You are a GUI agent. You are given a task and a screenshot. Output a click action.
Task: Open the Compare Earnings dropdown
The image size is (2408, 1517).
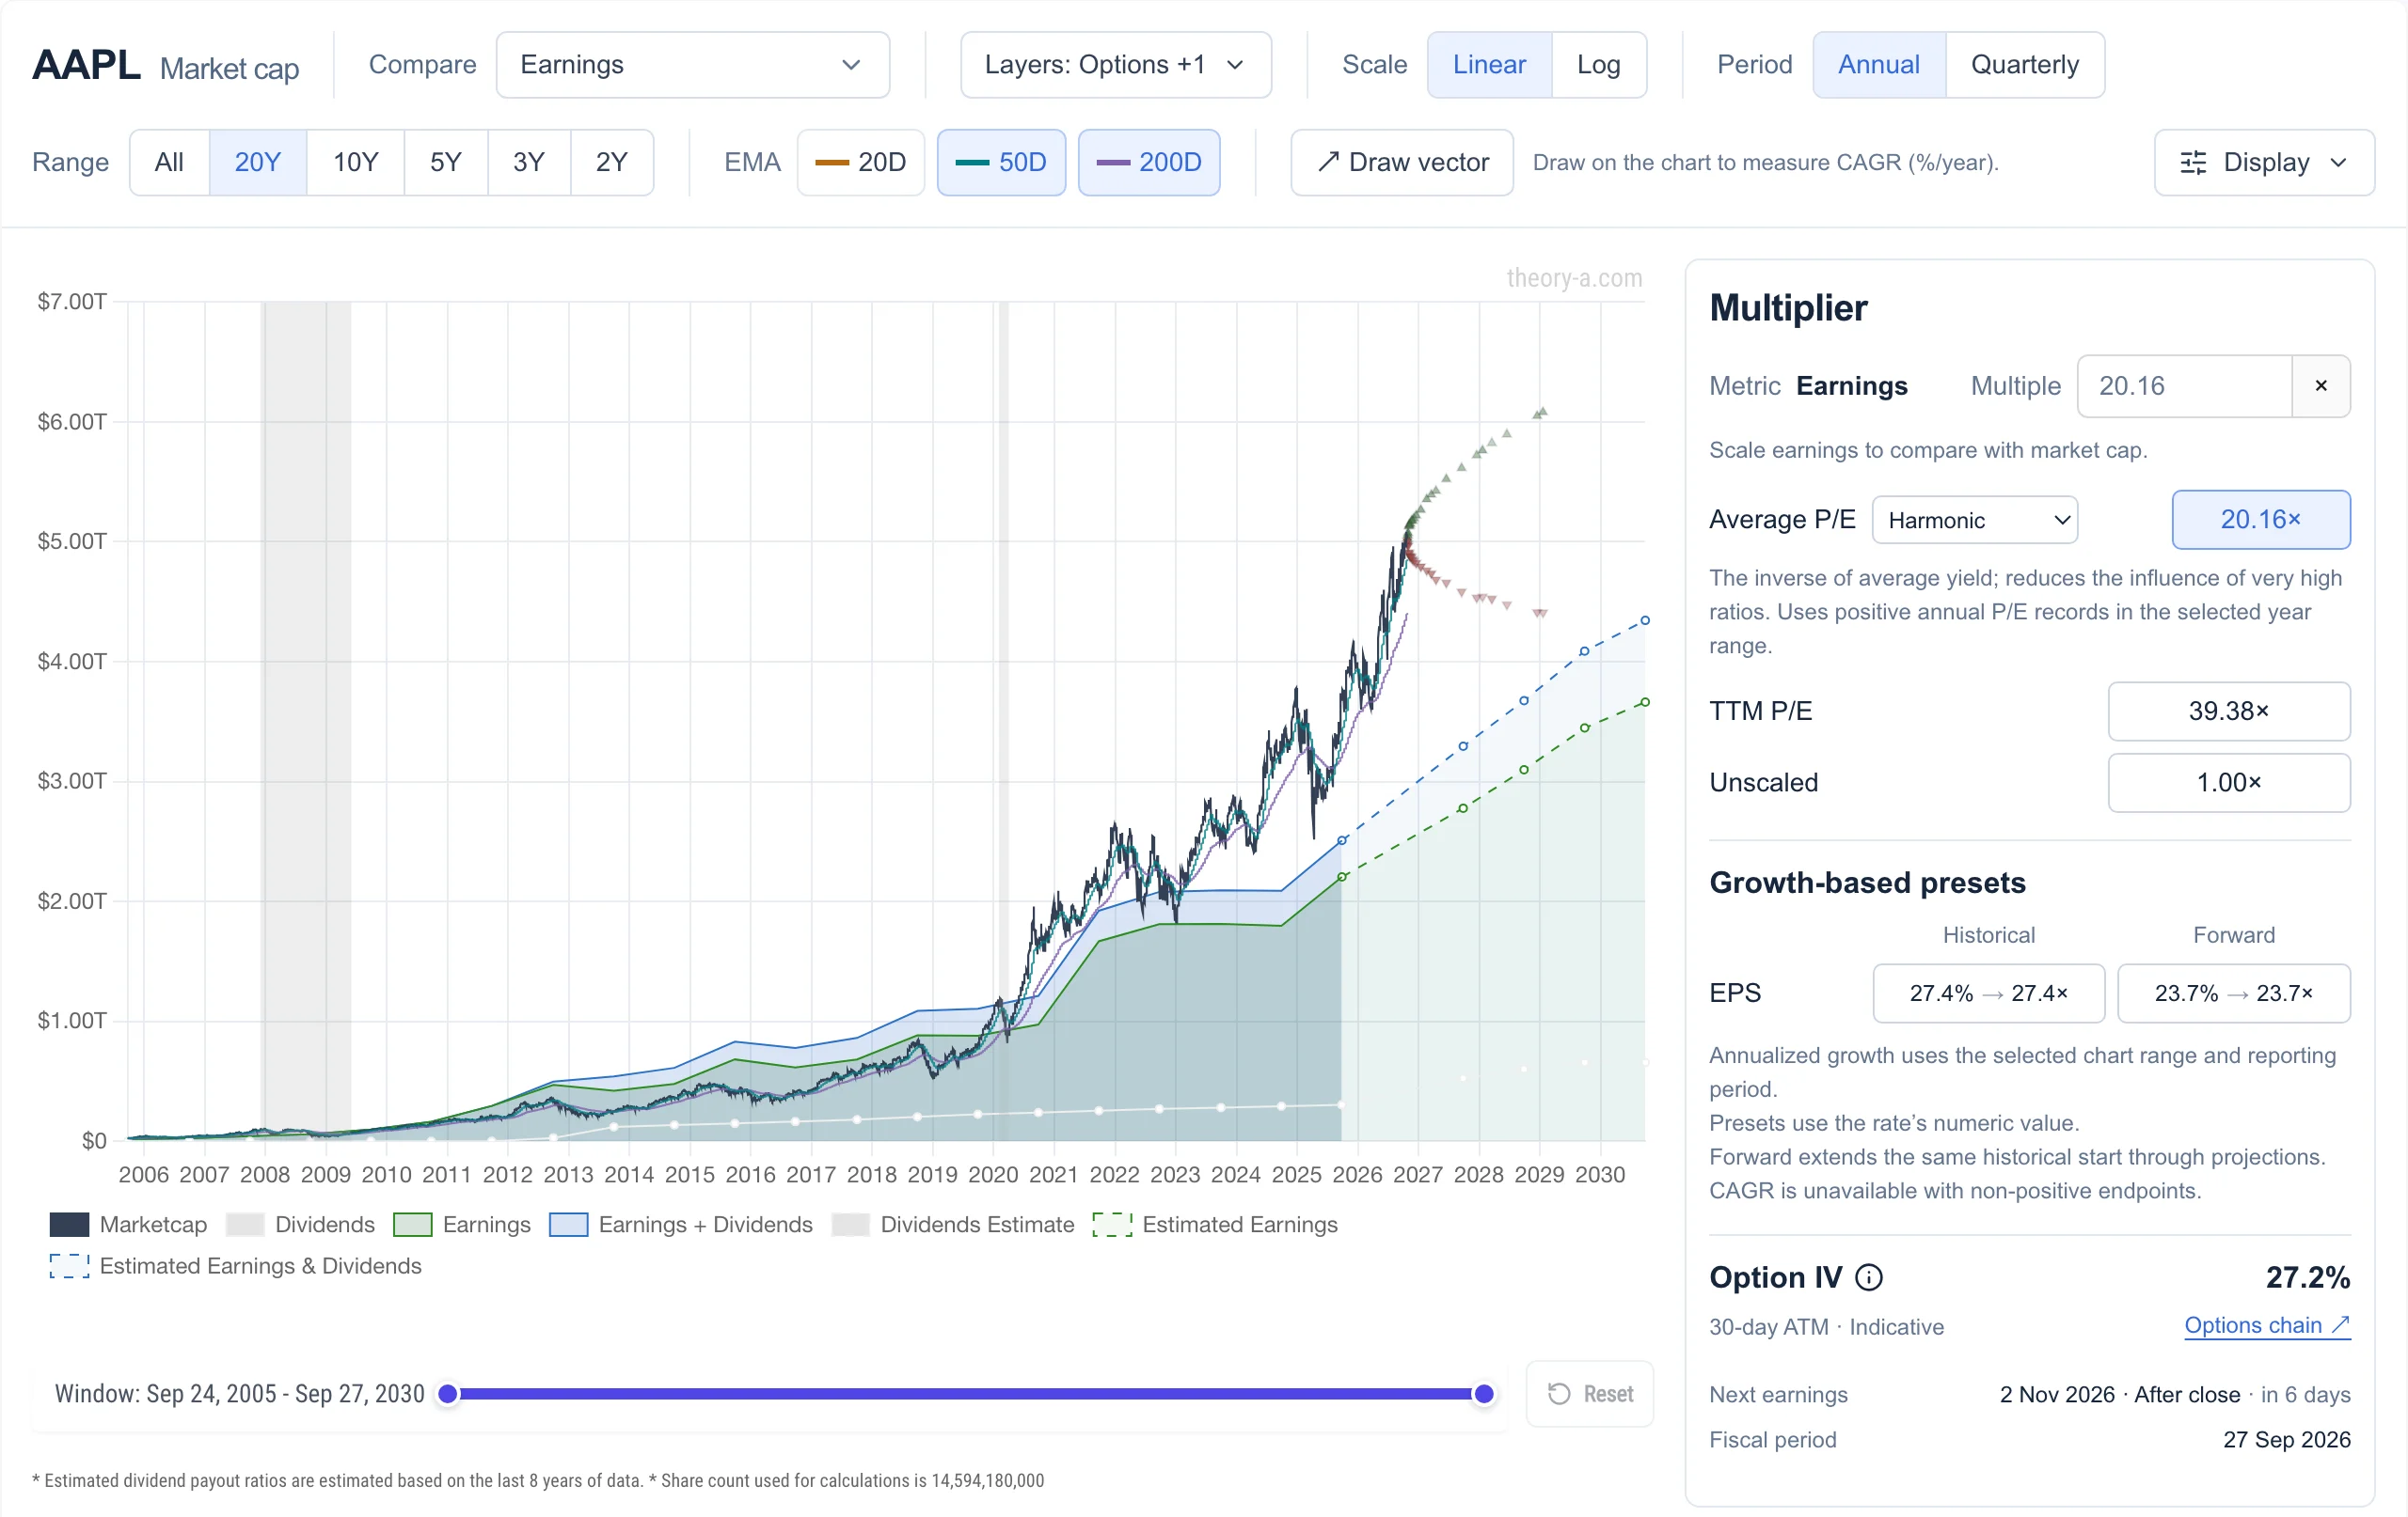[x=692, y=65]
